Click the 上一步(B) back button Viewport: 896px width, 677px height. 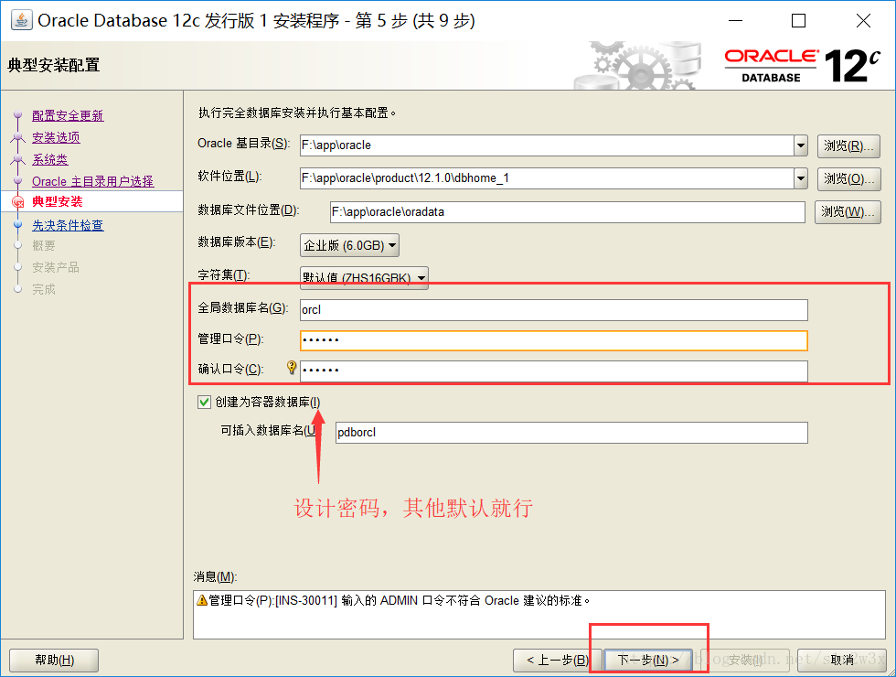[x=558, y=661]
